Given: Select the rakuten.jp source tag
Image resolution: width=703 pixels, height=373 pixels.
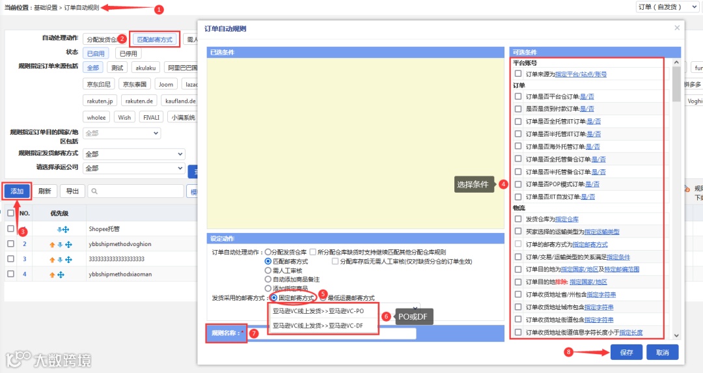Looking at the screenshot, I should tap(100, 101).
